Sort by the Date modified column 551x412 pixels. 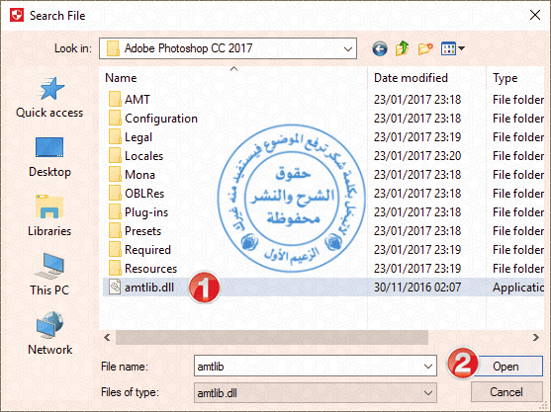tap(411, 78)
